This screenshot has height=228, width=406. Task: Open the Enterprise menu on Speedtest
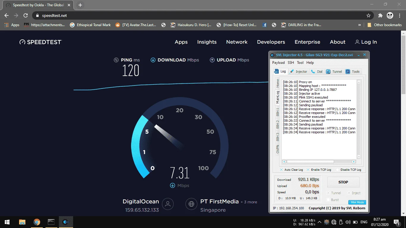click(x=307, y=42)
